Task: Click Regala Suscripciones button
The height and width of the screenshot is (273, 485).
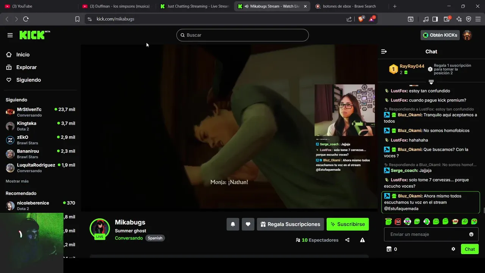Action: pyautogui.click(x=290, y=224)
